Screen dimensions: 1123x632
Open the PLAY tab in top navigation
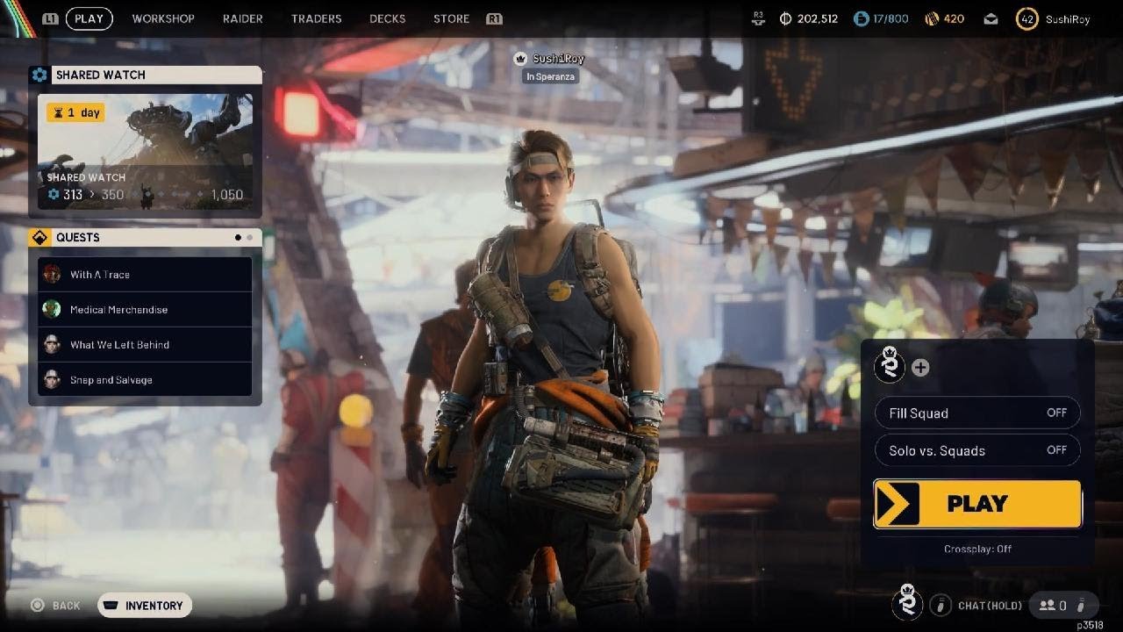coord(89,18)
